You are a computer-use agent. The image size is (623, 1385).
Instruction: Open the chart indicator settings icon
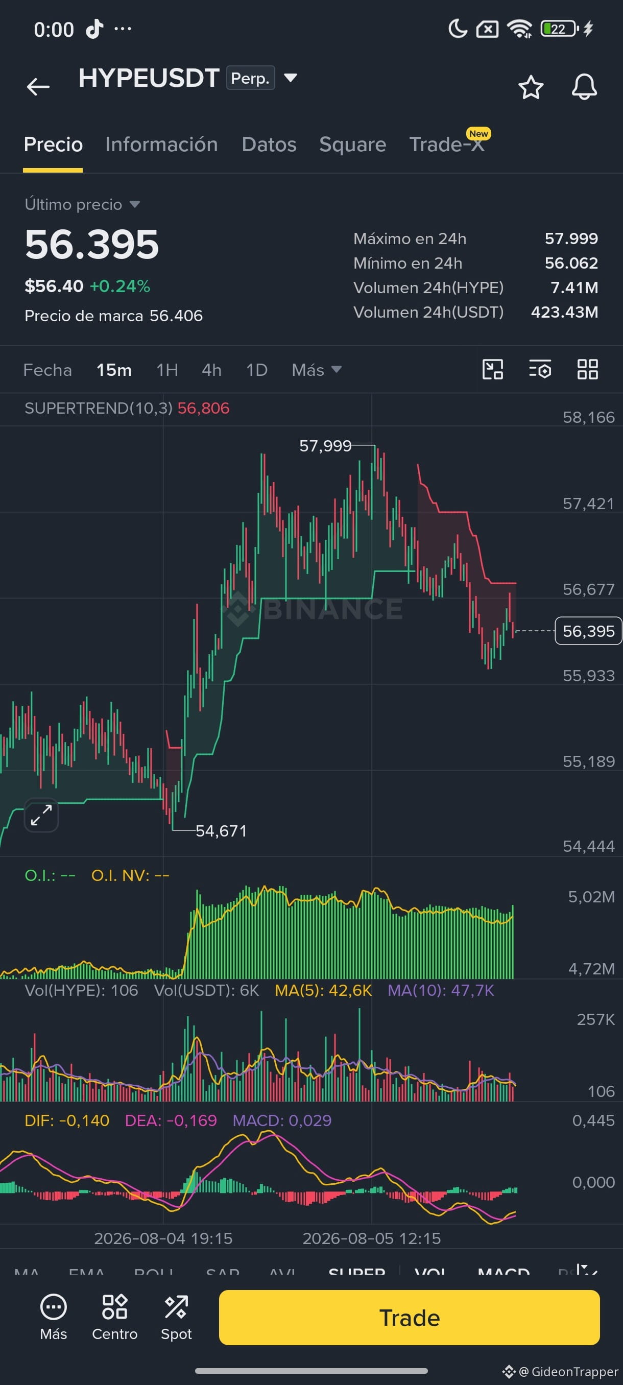pos(540,369)
